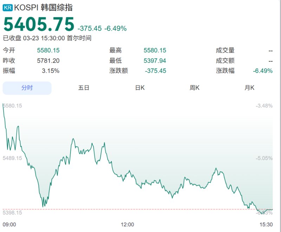
Task: Open the 日K daily candlestick view
Action: pyautogui.click(x=139, y=88)
